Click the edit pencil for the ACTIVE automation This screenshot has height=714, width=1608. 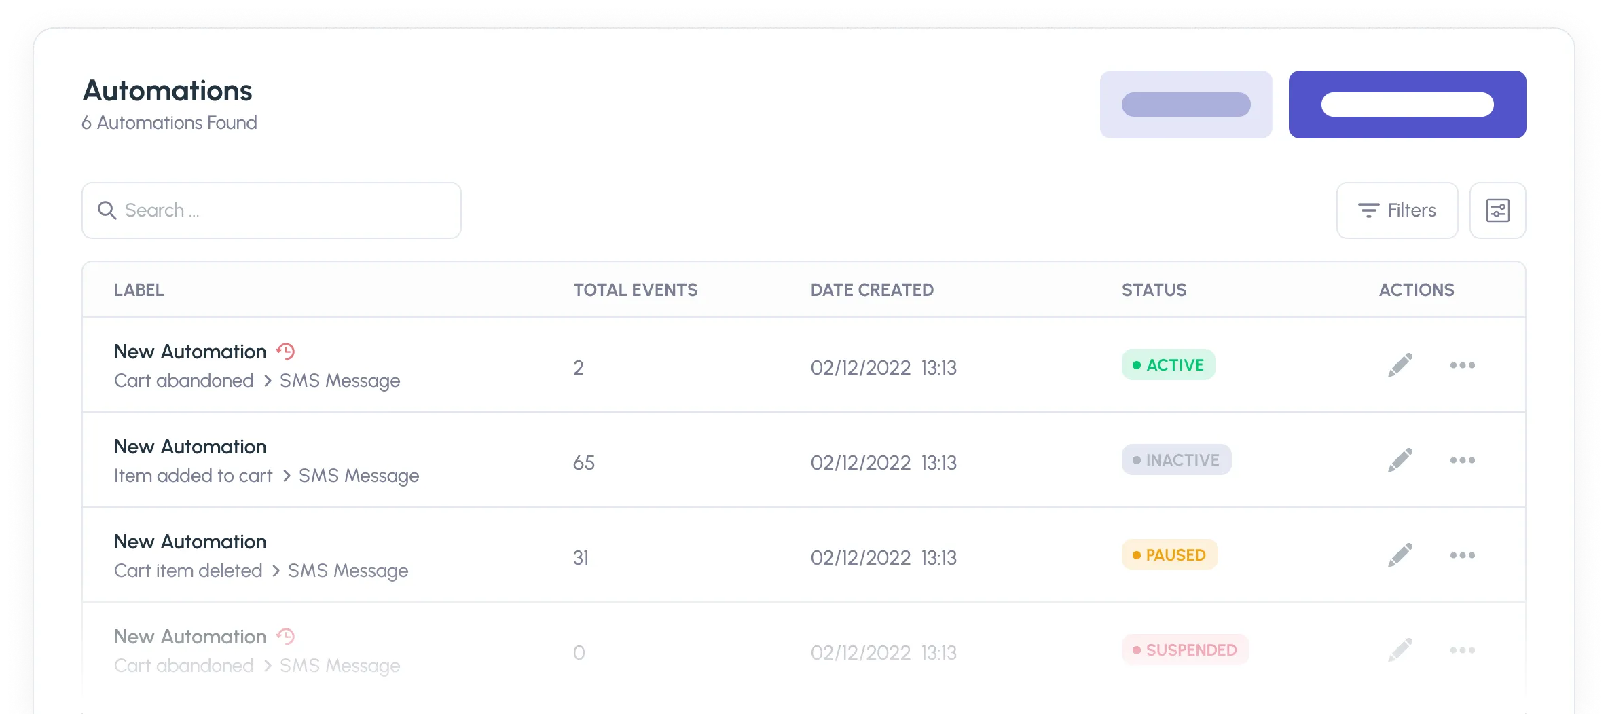point(1400,365)
